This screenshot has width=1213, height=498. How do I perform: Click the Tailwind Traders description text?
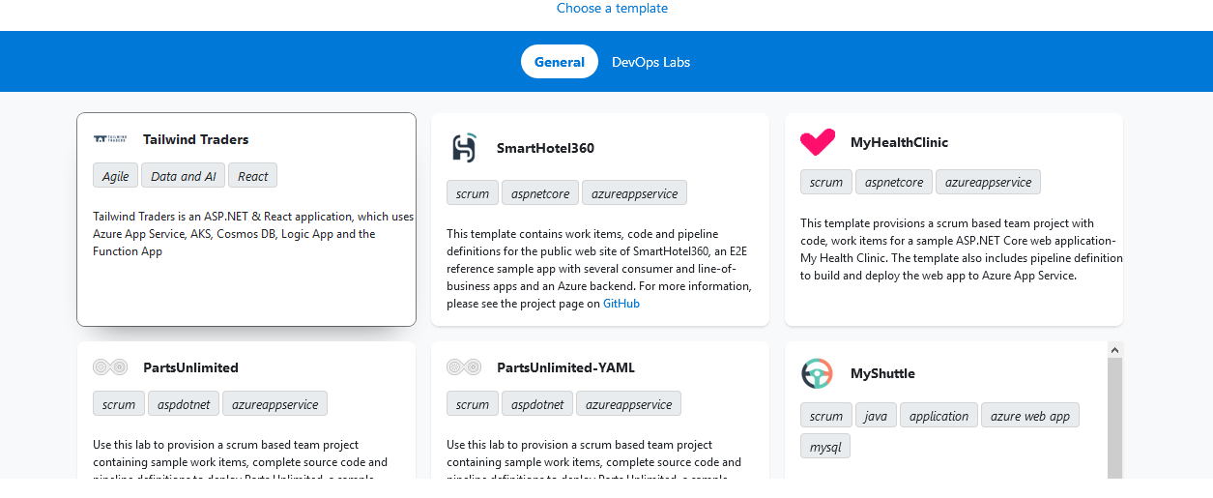(254, 234)
